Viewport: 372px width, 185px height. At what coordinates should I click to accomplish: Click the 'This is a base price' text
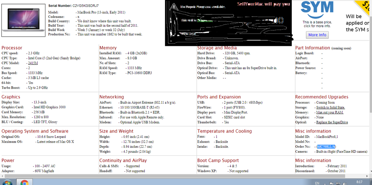coord(317,22)
